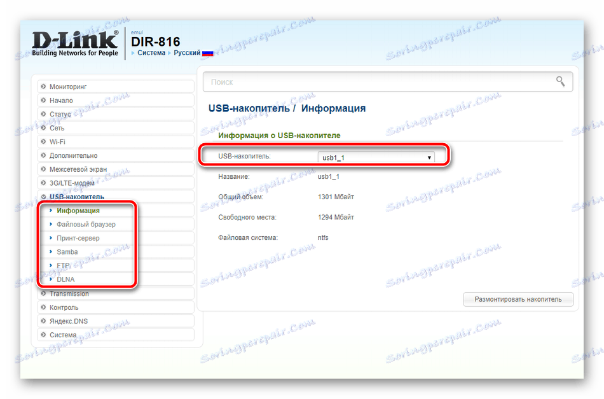The image size is (604, 399).
Task: Click the 1301 Мбайт total size value
Action: click(x=336, y=197)
